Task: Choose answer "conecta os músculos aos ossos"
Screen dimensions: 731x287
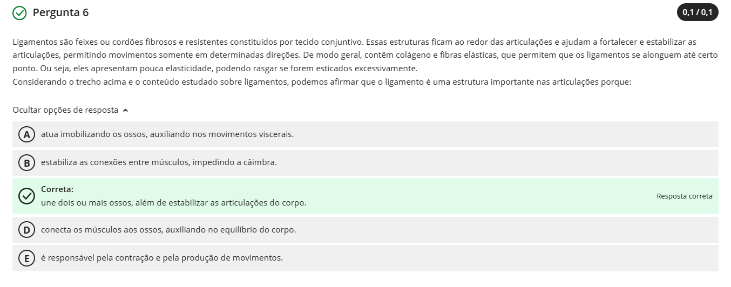Action: [168, 230]
